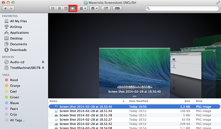Click the 63 KB size cell
Screen dimensions: 221x129
[x=186, y=120]
